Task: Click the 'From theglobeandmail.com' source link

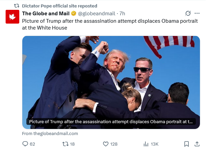Action: pyautogui.click(x=50, y=134)
